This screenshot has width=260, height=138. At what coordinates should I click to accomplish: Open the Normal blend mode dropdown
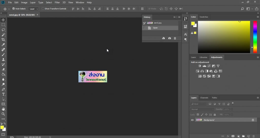coord(202,109)
